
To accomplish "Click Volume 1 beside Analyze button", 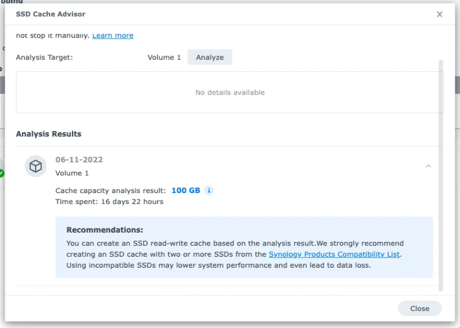I will 164,57.
